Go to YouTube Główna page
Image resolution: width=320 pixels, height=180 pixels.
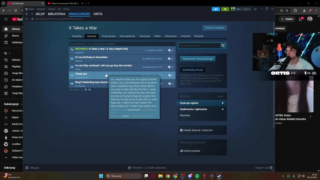click(x=13, y=29)
